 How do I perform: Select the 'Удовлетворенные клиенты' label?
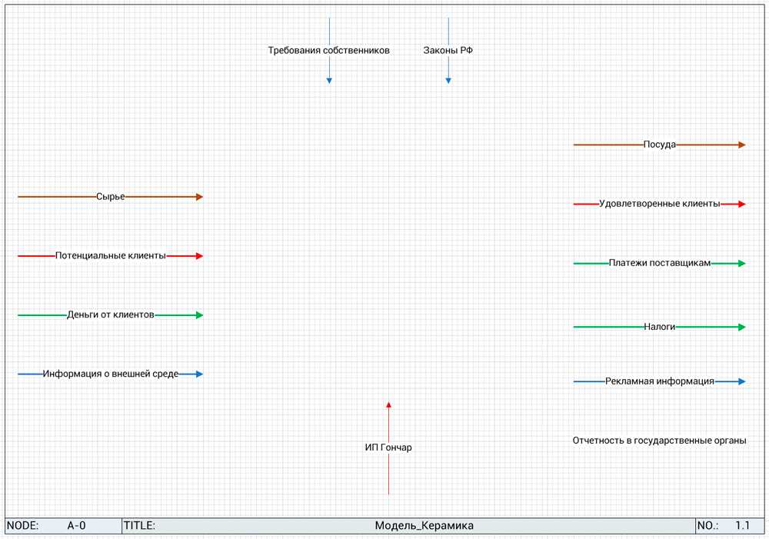coord(659,204)
